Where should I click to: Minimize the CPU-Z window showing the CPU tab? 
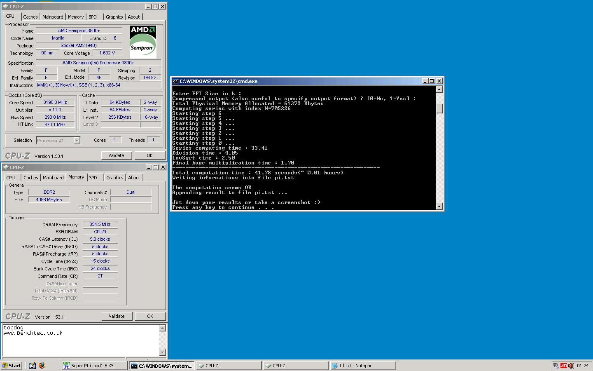148,7
